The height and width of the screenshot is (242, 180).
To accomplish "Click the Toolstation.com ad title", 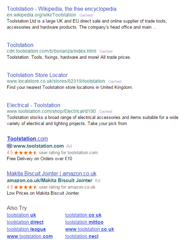I will (x=27, y=139).
